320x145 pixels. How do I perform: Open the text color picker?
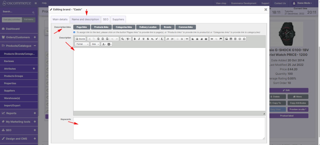pyautogui.click(x=104, y=44)
